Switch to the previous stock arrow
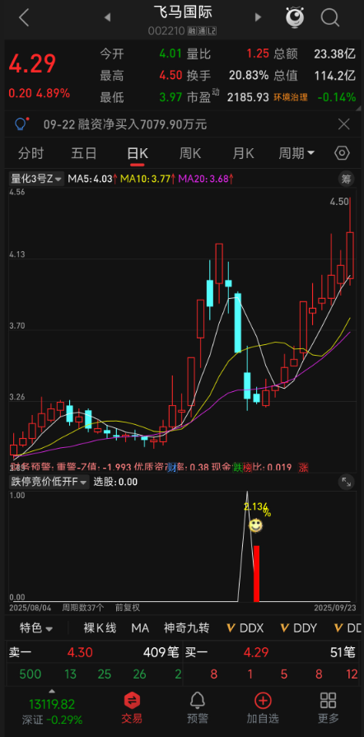Image resolution: width=364 pixels, height=737 pixels. pos(107,18)
